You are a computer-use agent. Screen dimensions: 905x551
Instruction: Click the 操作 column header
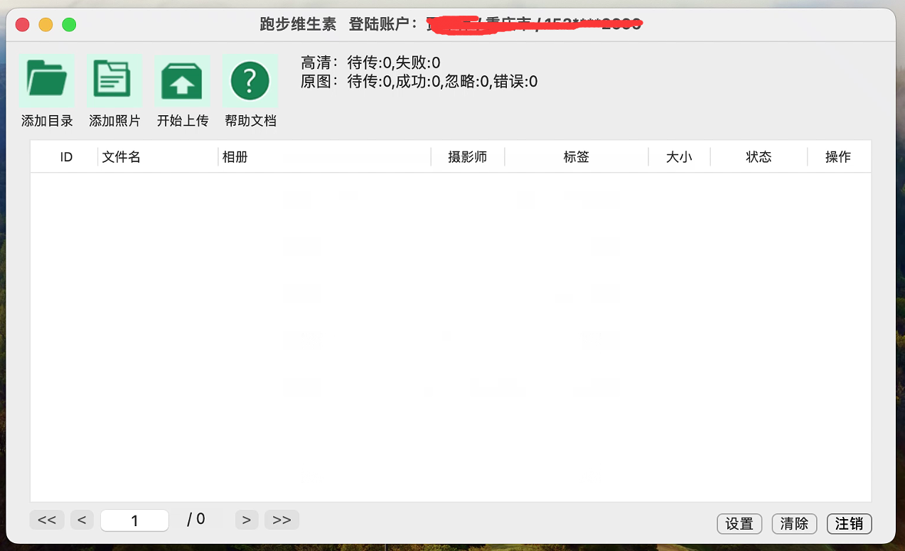point(838,157)
